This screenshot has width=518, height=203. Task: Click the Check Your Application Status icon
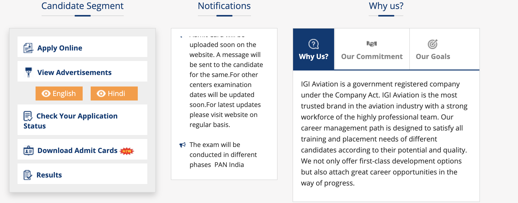coord(28,116)
